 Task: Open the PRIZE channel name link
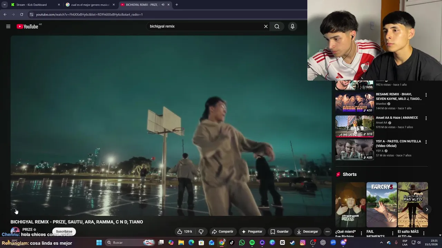click(27, 229)
